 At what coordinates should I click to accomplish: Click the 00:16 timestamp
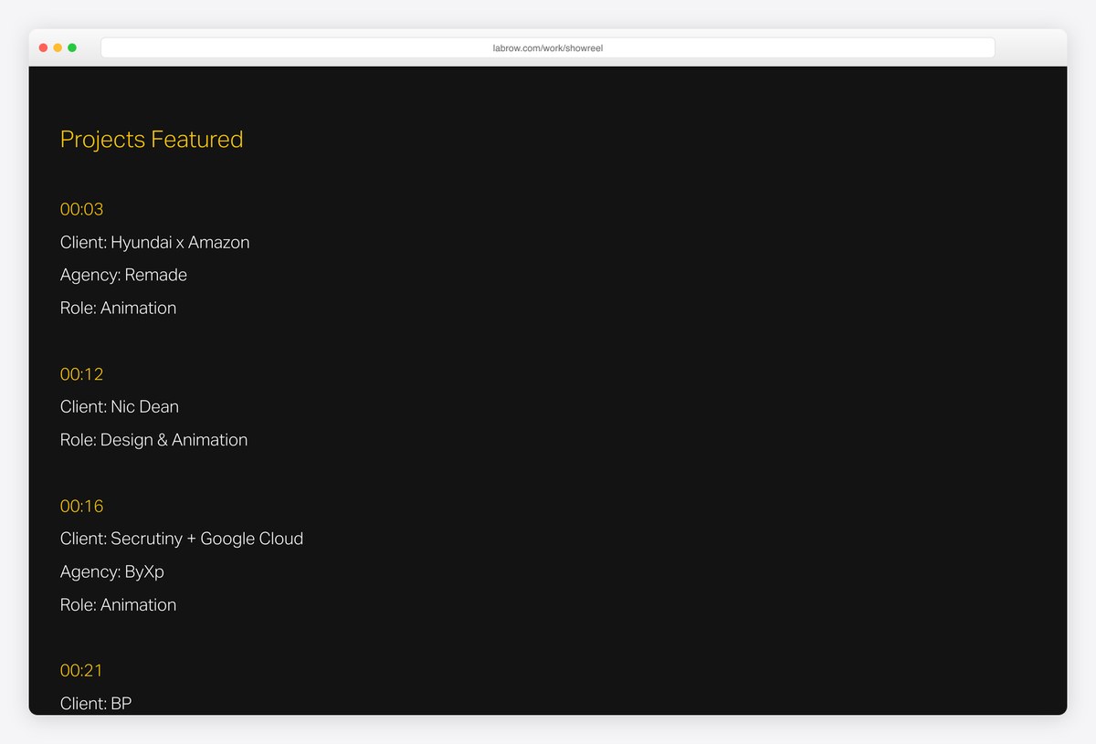point(81,506)
